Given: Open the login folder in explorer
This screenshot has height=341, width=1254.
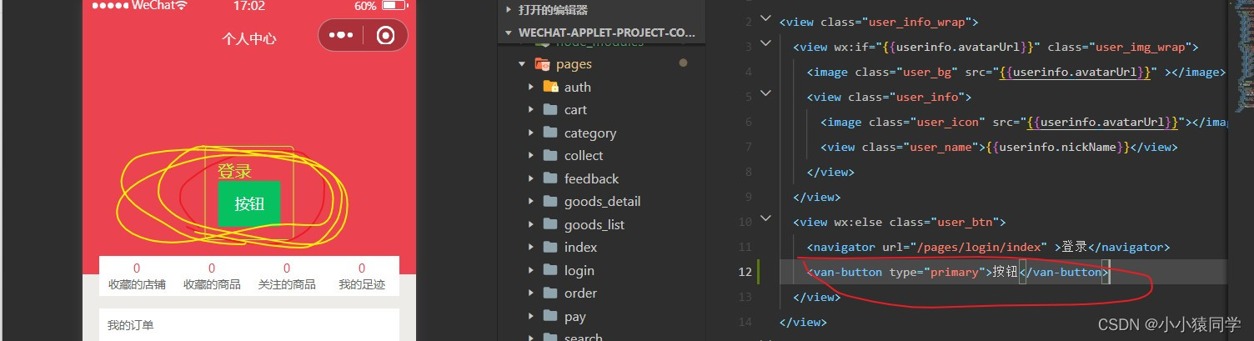Looking at the screenshot, I should click(579, 270).
